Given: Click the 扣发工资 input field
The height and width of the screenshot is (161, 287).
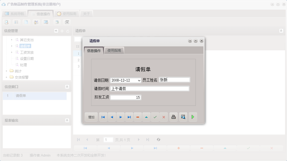Looking at the screenshot, I should [126, 97].
